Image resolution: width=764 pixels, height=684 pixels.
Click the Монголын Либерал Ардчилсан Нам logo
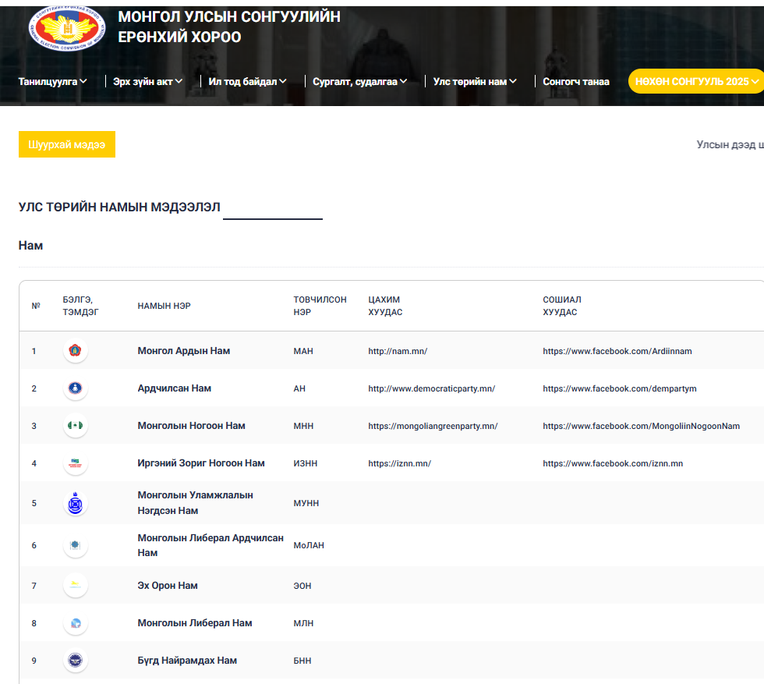(76, 545)
